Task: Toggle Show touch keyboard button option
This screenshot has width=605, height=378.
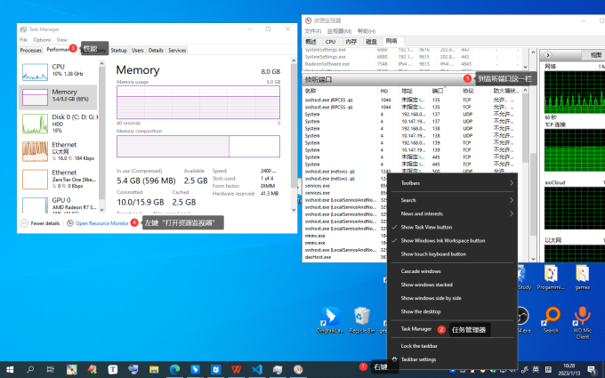Action: 433,253
